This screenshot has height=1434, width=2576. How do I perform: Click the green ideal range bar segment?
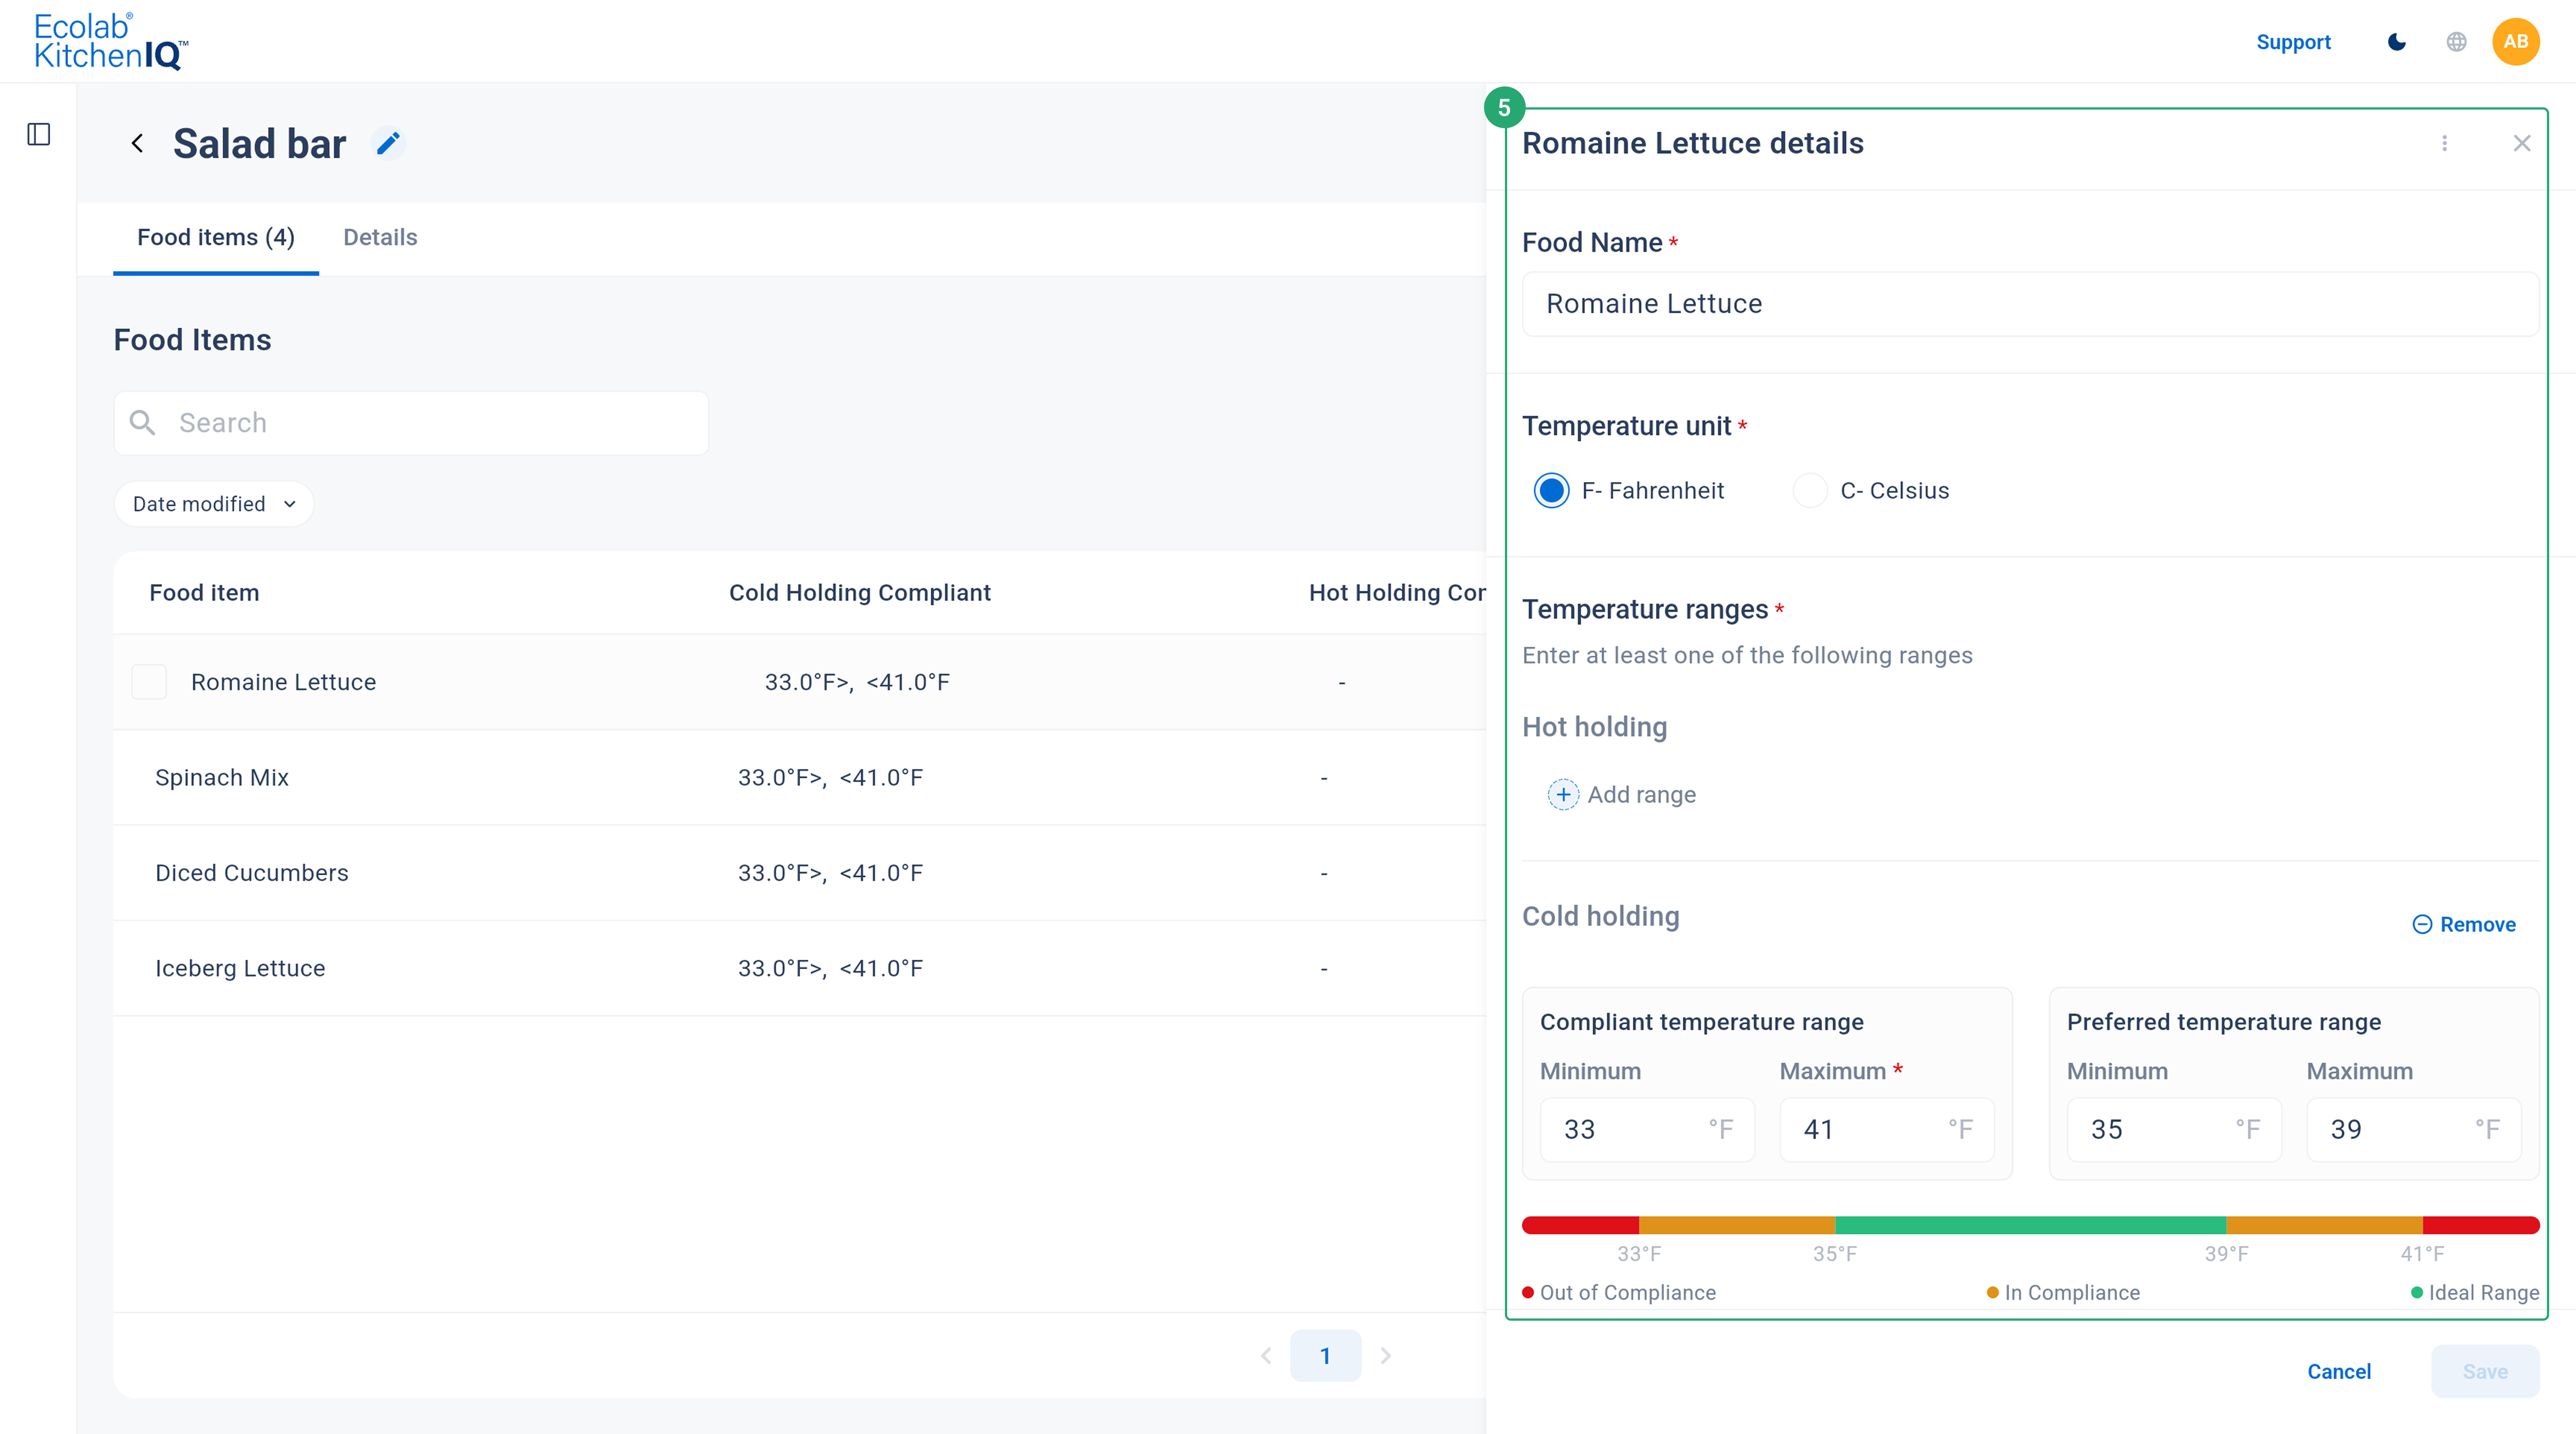coord(2031,1225)
